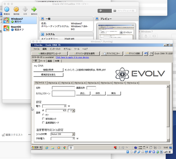
Task: Click the 名称 profile name input field
Action: click(x=63, y=88)
